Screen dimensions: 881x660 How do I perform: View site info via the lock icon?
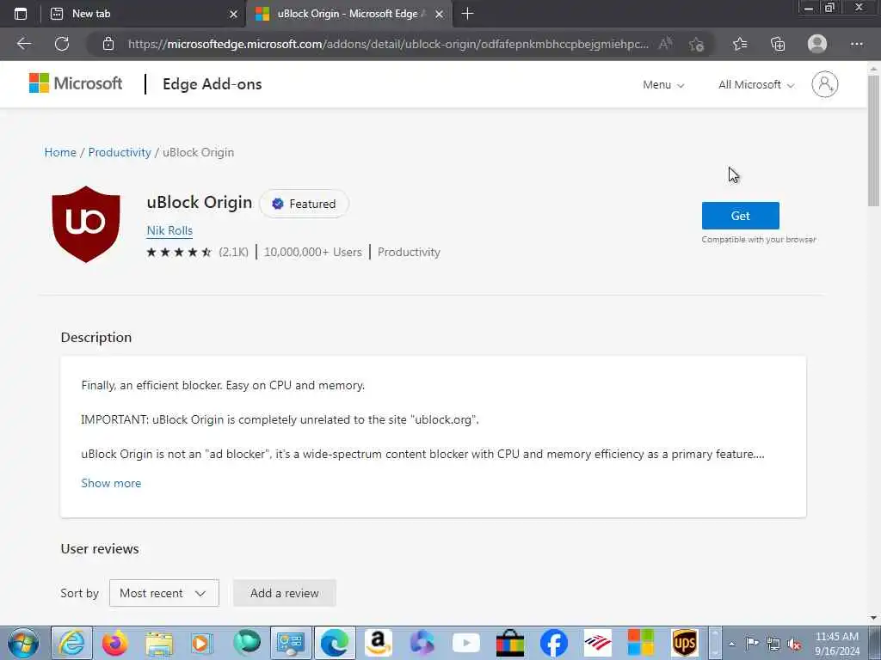pyautogui.click(x=108, y=44)
